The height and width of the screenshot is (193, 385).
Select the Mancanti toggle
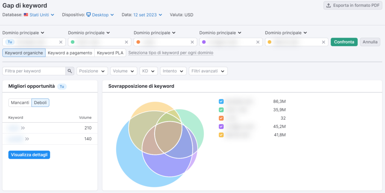click(20, 103)
